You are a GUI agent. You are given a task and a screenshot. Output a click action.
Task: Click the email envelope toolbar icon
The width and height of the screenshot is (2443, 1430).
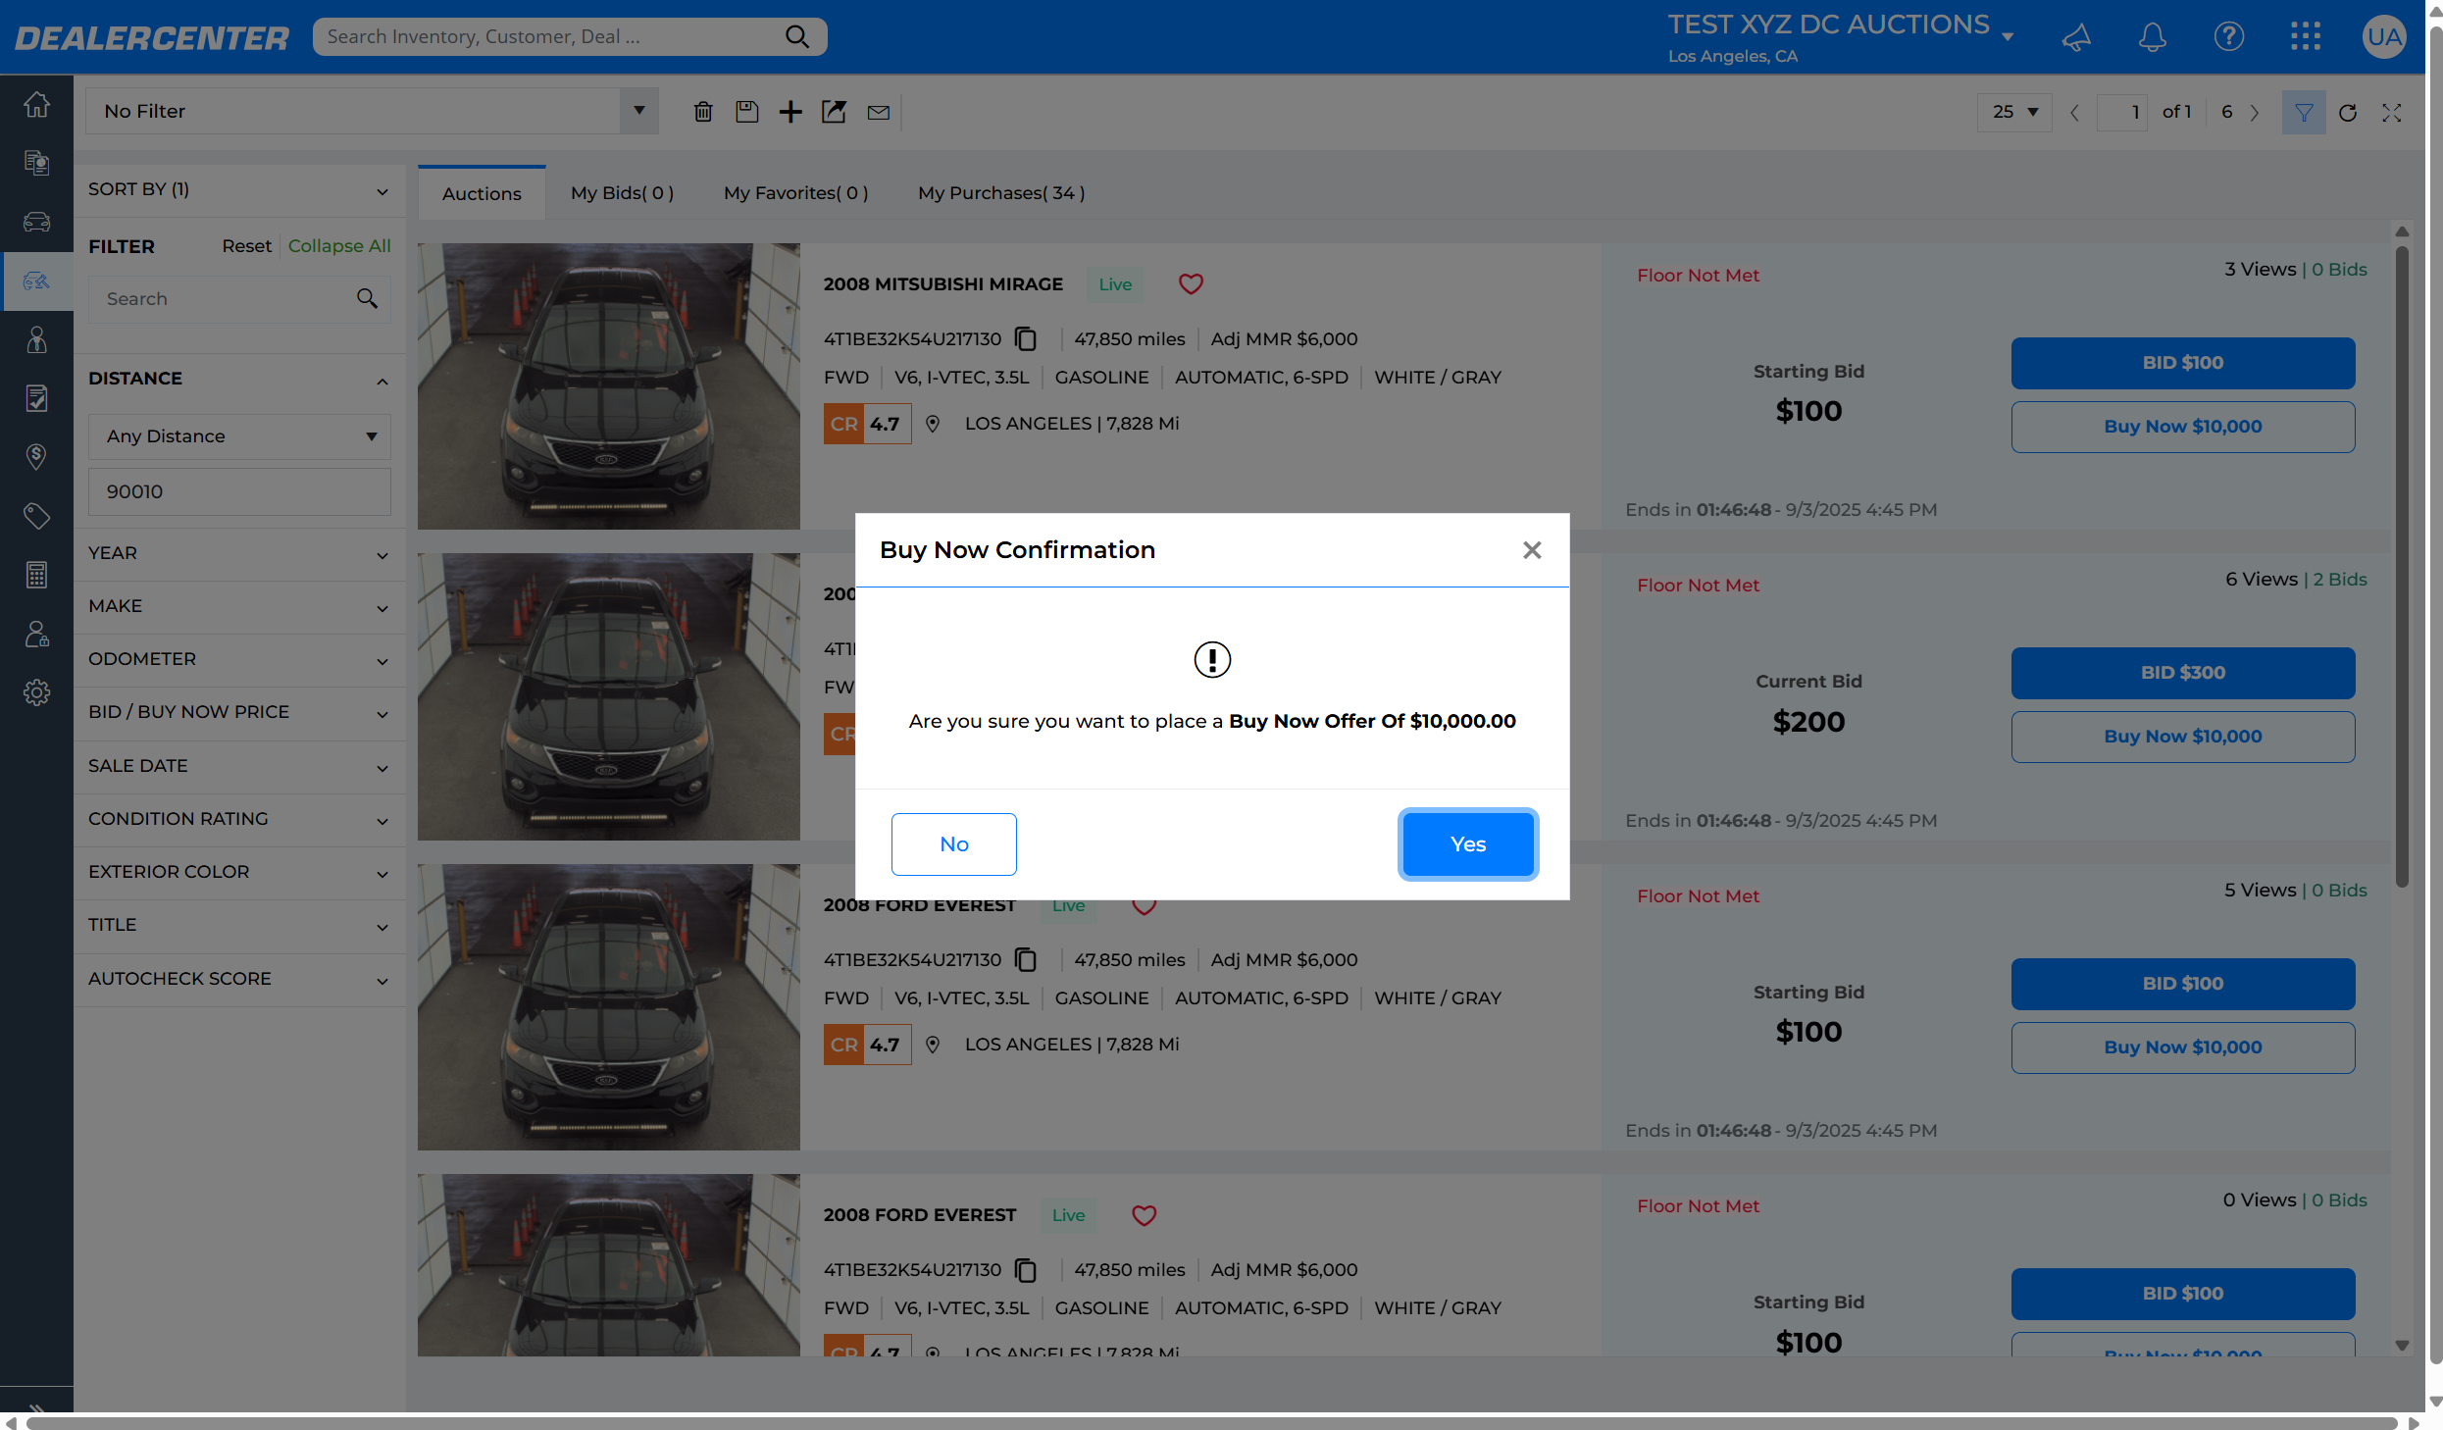point(879,112)
